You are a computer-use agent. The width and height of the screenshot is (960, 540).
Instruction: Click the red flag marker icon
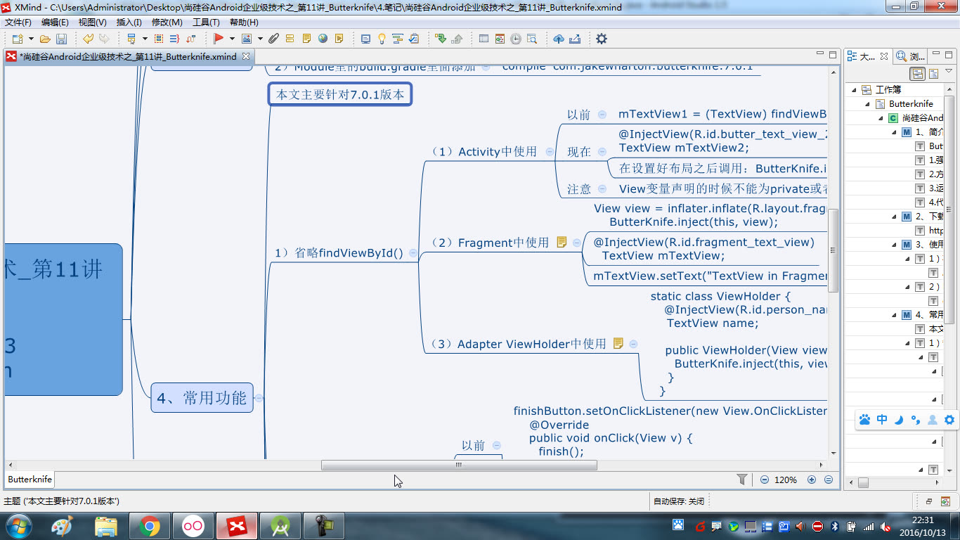coord(219,39)
